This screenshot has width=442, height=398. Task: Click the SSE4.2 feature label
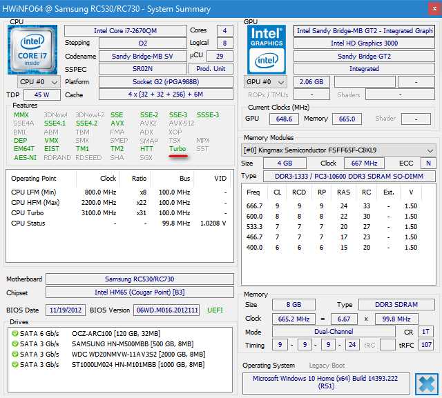click(86, 123)
